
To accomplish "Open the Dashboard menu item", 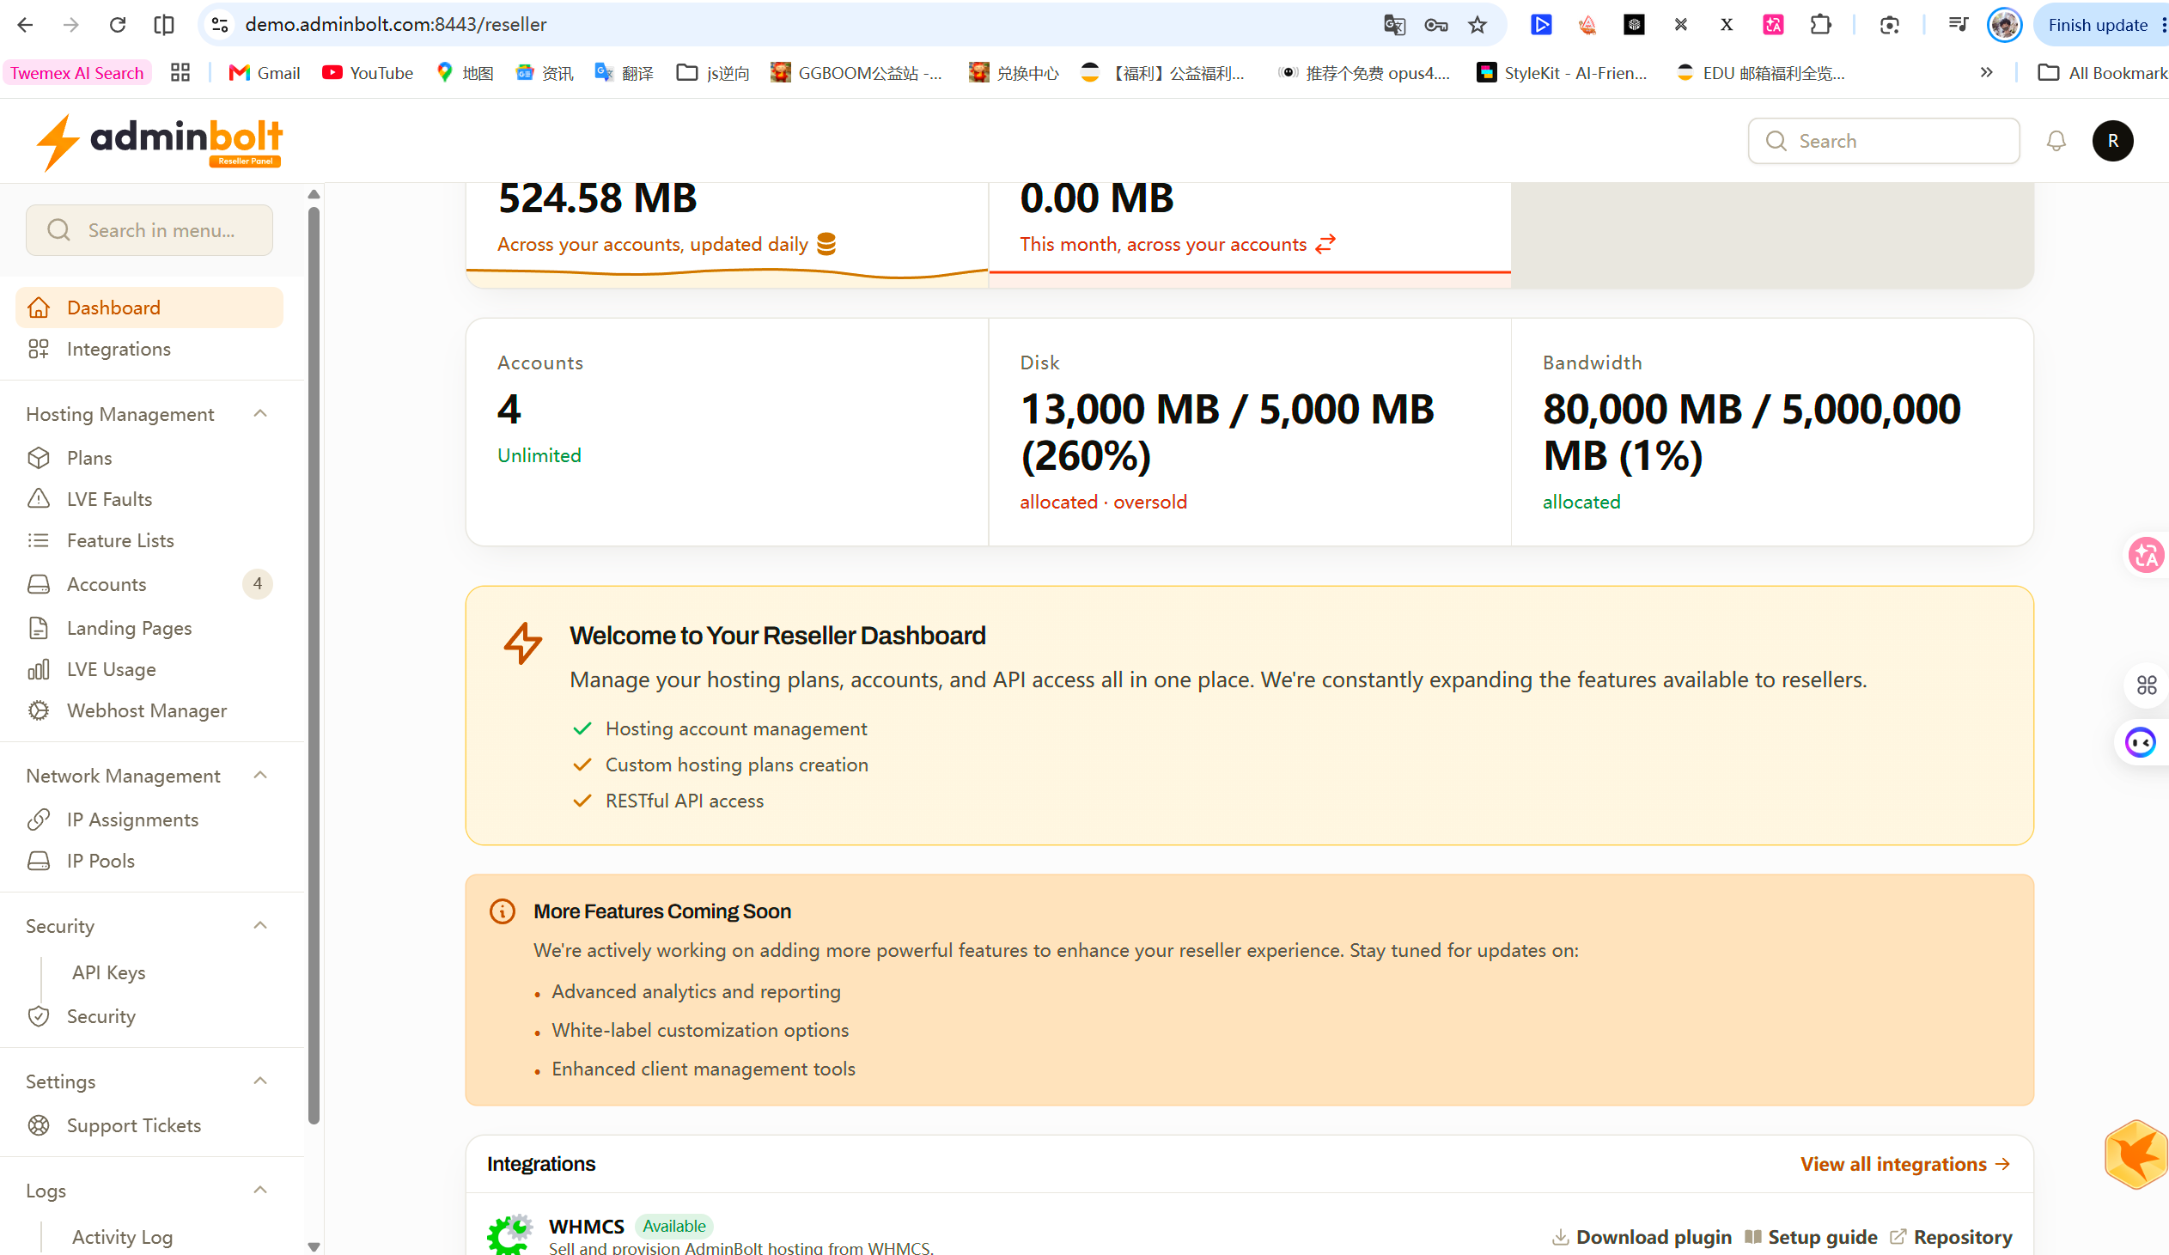I will 149,308.
